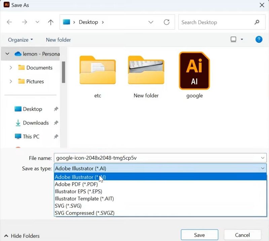The height and width of the screenshot is (241, 269).
Task: Click Hide Folders at the bottom
Action: pyautogui.click(x=21, y=236)
